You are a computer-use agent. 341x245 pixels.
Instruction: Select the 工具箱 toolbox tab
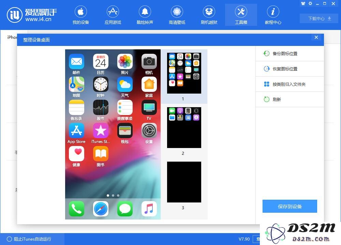click(x=241, y=15)
